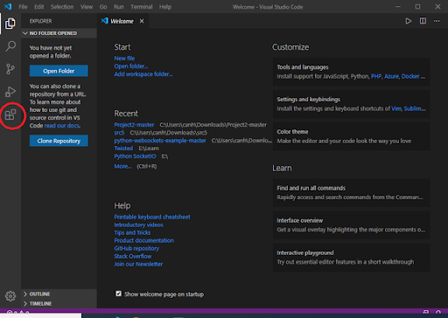
Task: Follow the read our docs link
Action: click(x=62, y=126)
